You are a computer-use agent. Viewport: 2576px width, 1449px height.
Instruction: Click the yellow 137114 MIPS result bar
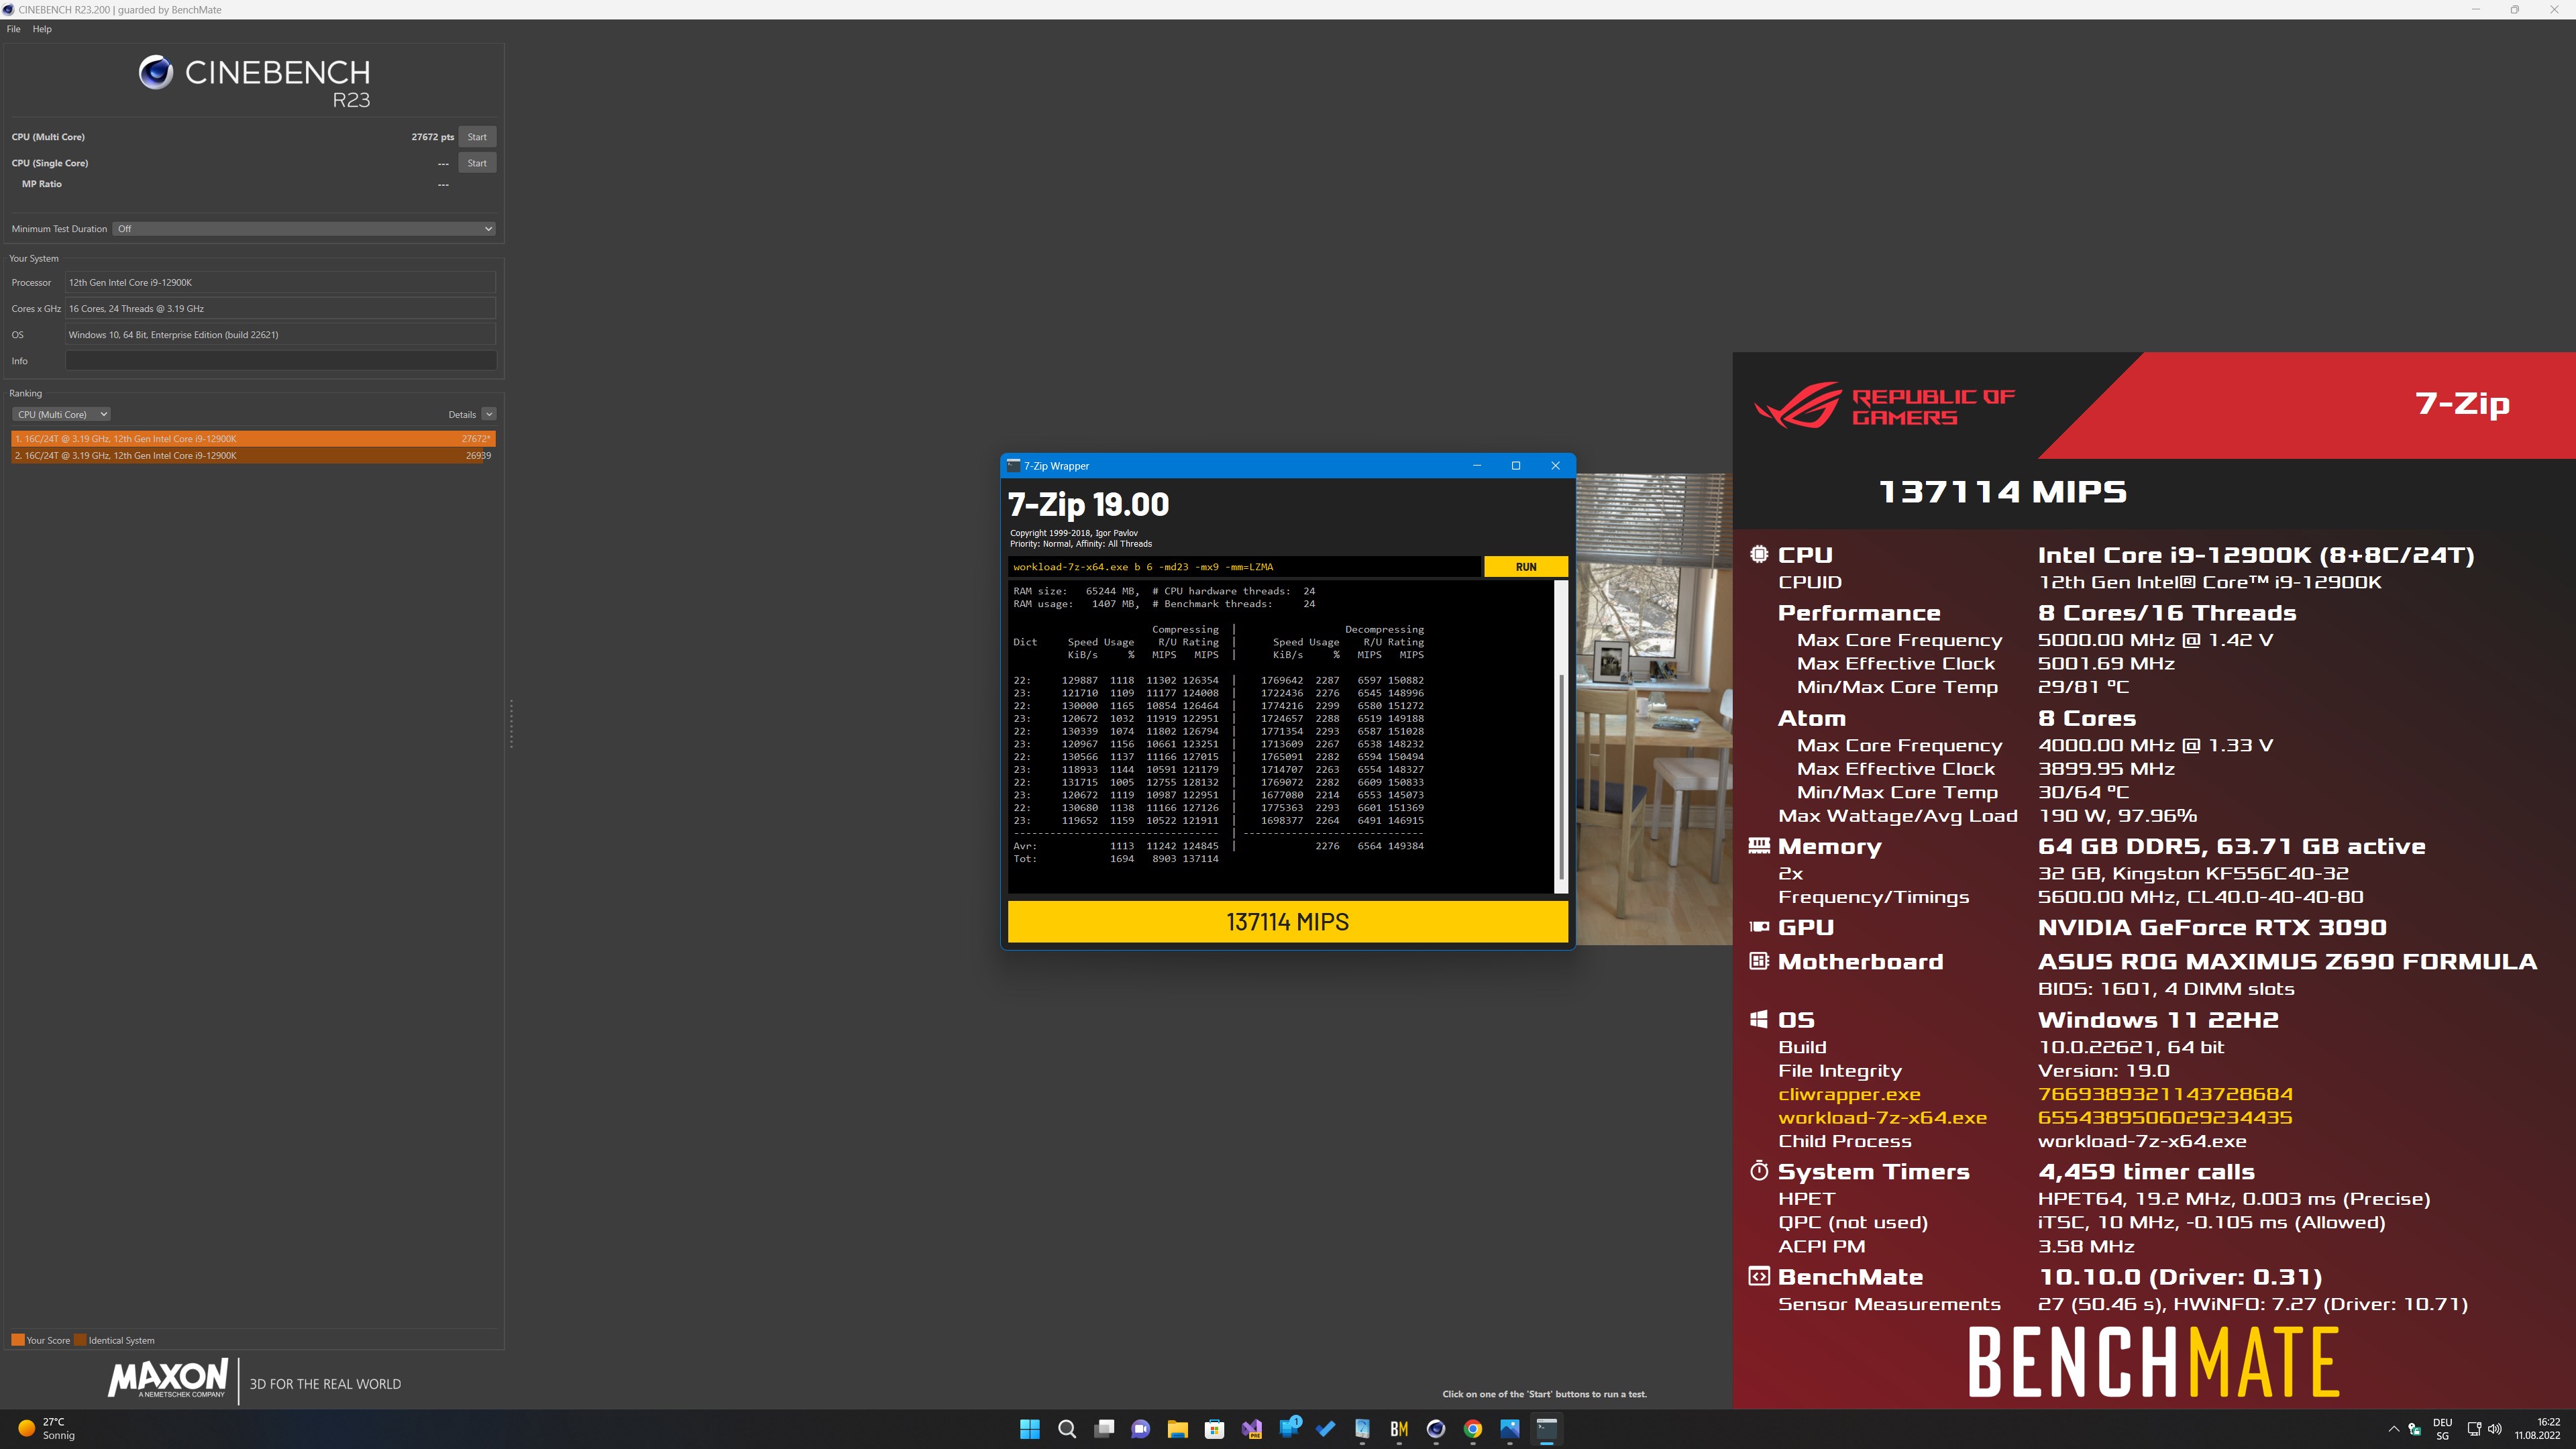click(1287, 922)
